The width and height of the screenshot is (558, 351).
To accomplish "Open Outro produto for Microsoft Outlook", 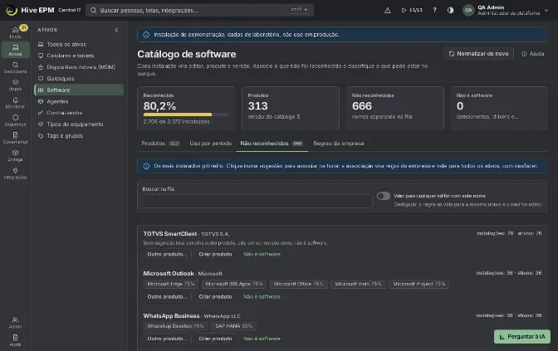I will [167, 296].
